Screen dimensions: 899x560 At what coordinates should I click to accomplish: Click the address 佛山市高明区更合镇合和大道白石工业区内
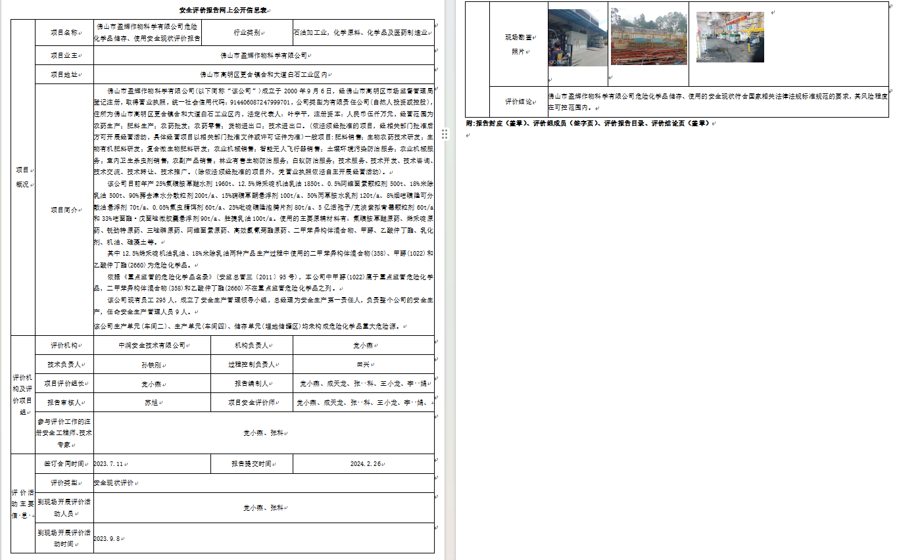263,74
